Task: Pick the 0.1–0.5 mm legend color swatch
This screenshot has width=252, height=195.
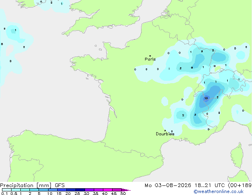Action: click(7, 190)
